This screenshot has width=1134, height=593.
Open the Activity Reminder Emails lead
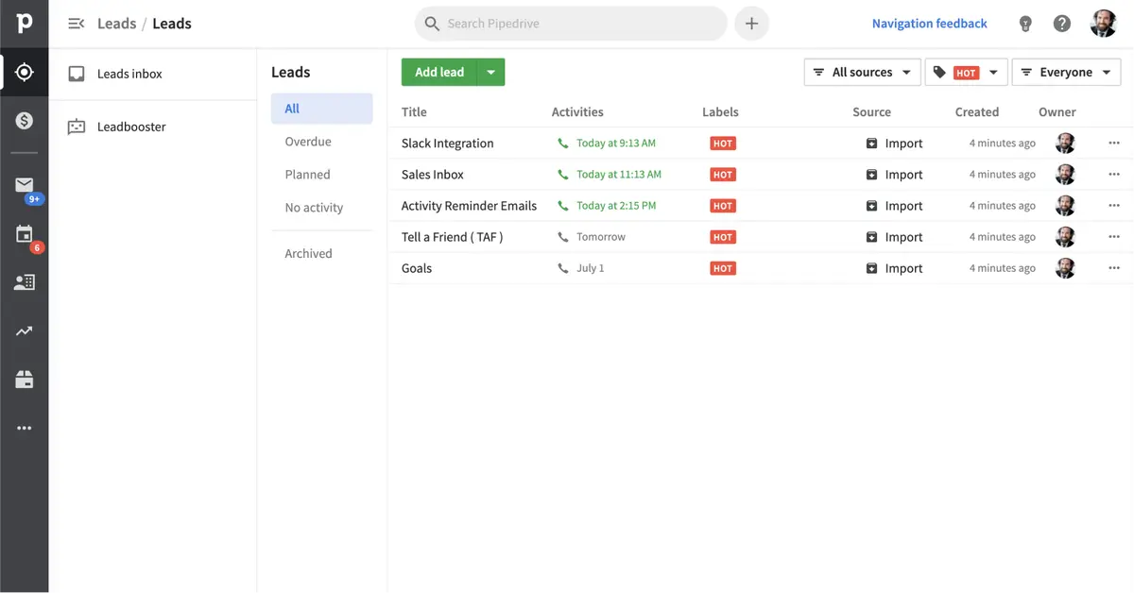point(469,206)
